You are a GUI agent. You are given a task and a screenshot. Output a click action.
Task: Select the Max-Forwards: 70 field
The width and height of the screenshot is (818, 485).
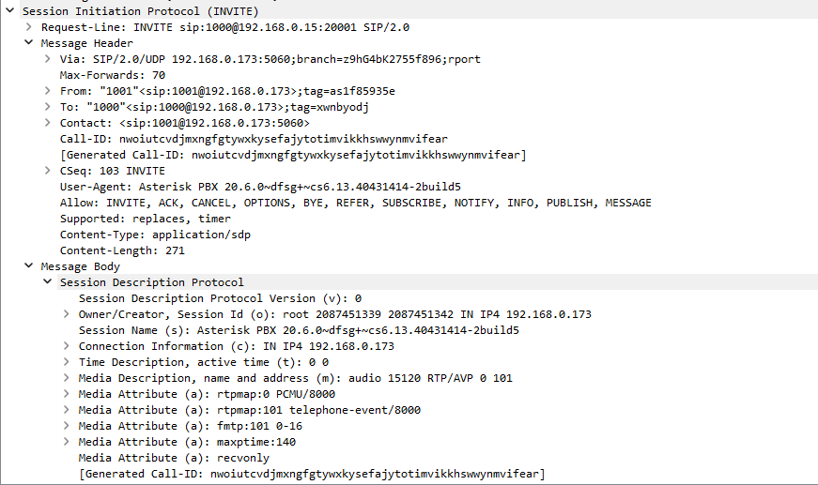[x=113, y=75]
